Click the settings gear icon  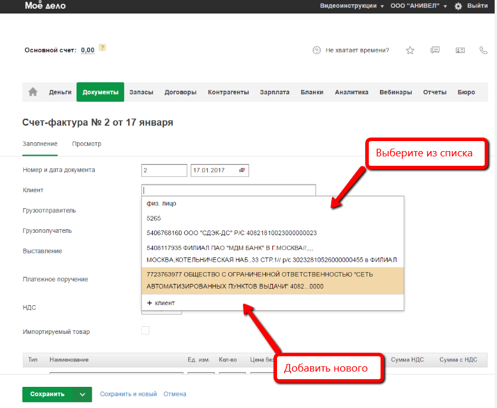(x=458, y=6)
